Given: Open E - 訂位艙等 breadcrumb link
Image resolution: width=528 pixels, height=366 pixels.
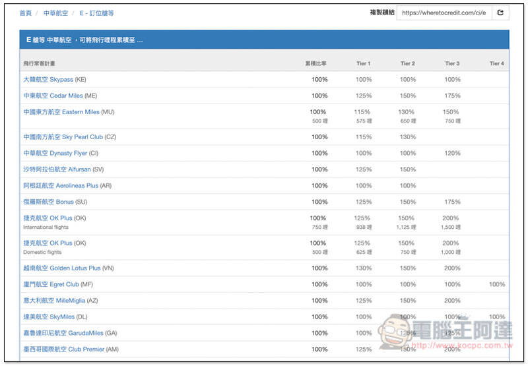Looking at the screenshot, I should pos(96,13).
